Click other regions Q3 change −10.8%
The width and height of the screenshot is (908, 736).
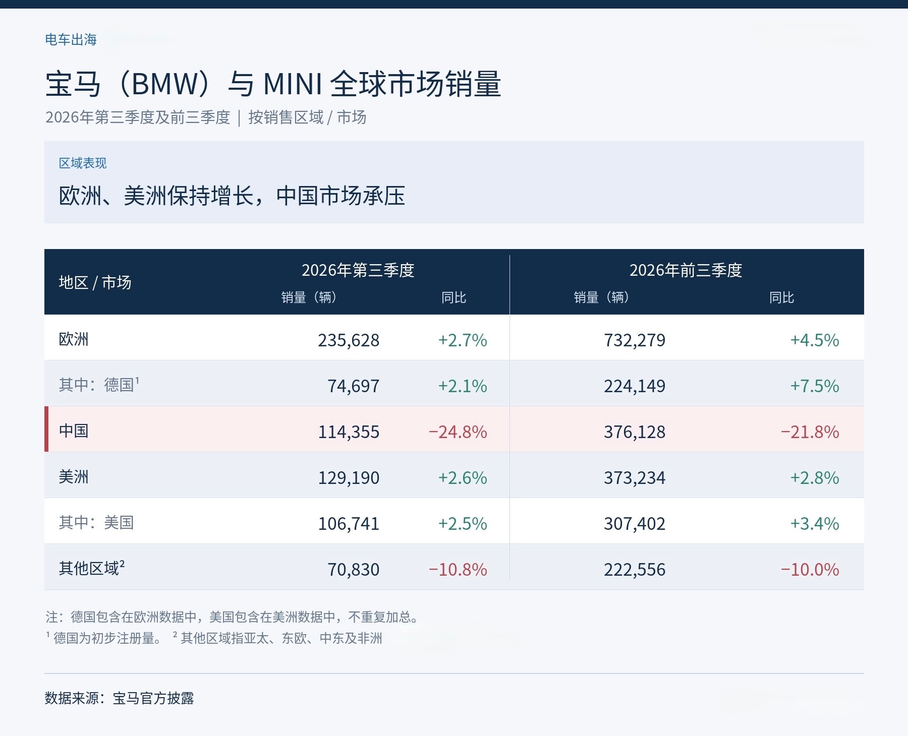click(458, 570)
